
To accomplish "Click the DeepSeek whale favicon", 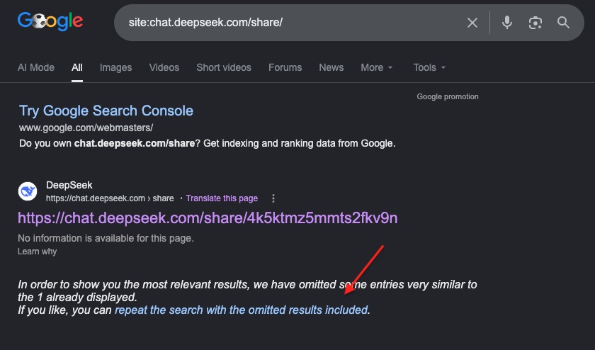I will pos(28,191).
